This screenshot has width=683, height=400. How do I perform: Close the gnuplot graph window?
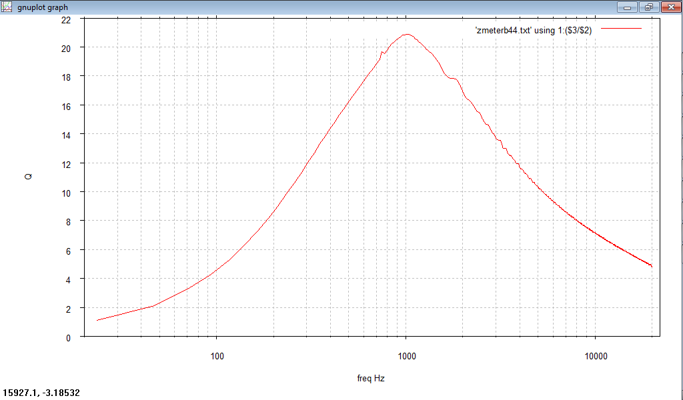pyautogui.click(x=671, y=7)
